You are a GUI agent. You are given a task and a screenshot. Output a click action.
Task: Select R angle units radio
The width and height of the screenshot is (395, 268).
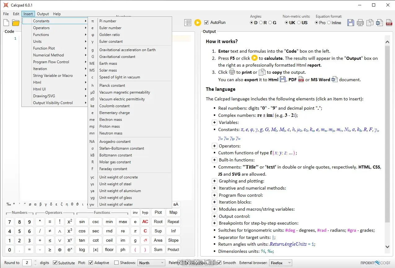pos(261,23)
